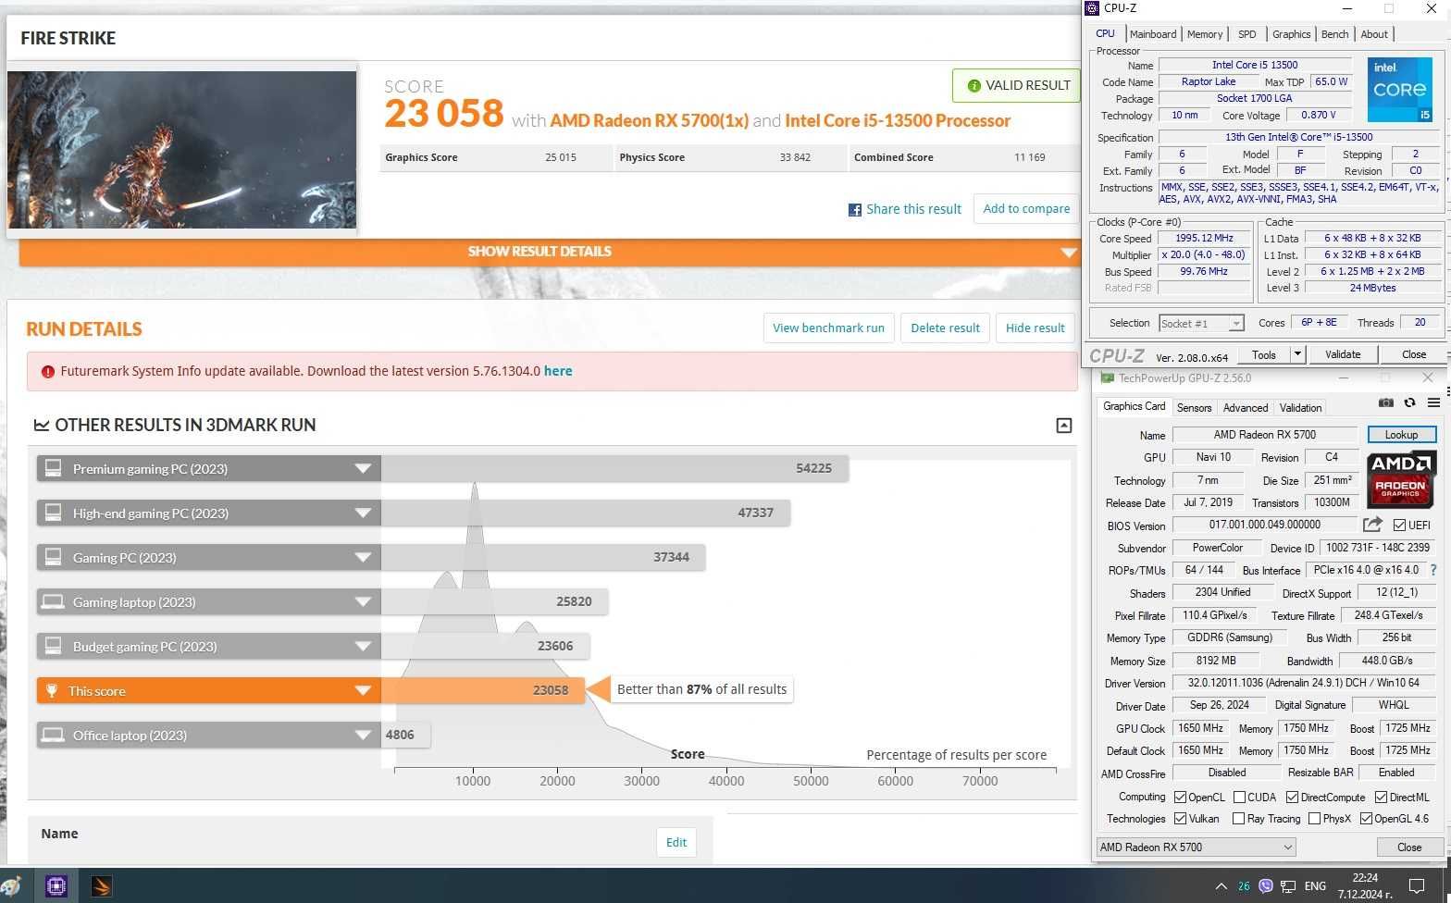Open the GPU-Z Sensors tab
Screen dimensions: 1451x903
1194,408
